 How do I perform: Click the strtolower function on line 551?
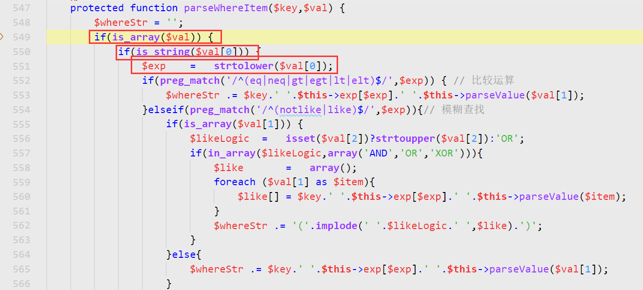(243, 66)
